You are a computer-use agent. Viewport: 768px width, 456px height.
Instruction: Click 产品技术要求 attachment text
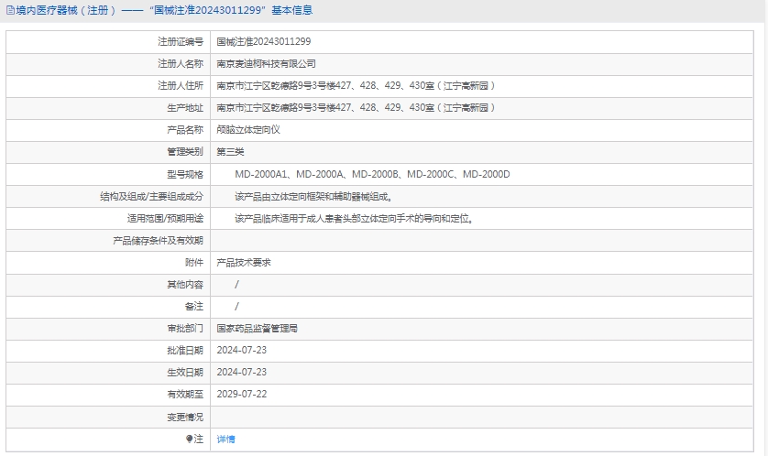243,262
